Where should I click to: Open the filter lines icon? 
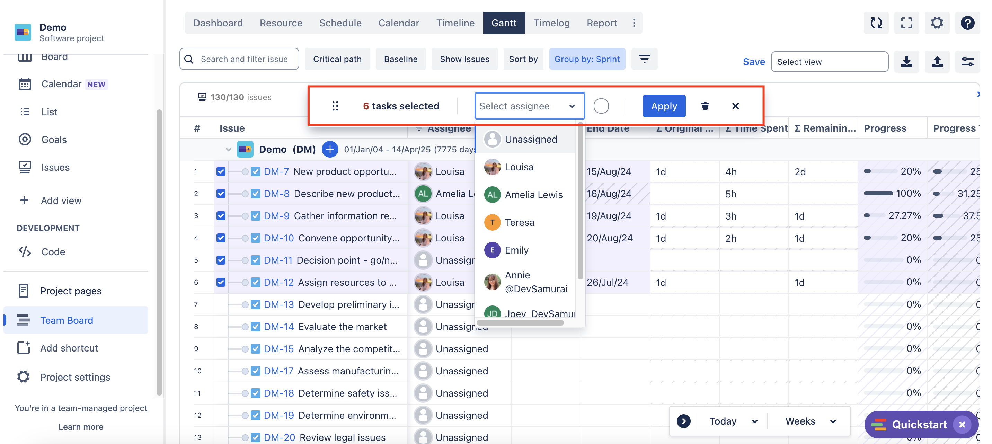coord(644,59)
